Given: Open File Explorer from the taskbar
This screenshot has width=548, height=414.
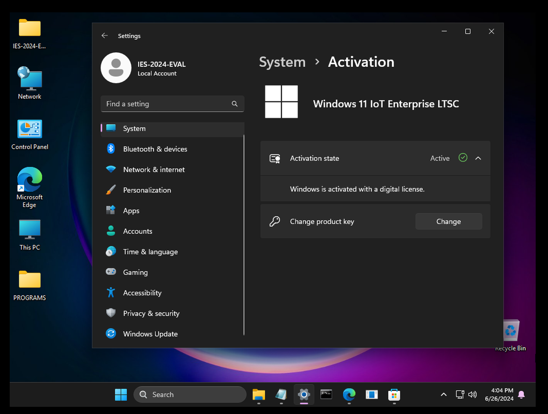Looking at the screenshot, I should 259,395.
